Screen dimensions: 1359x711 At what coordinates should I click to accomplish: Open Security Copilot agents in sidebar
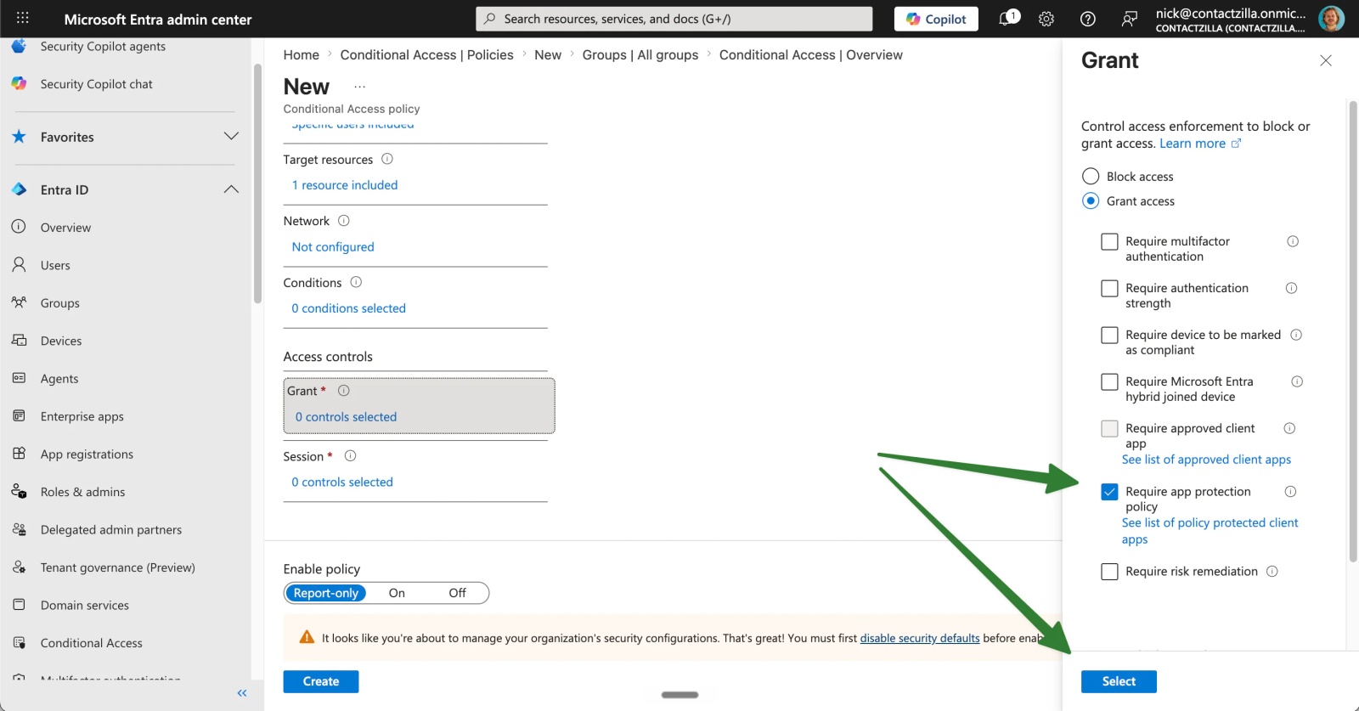point(103,46)
